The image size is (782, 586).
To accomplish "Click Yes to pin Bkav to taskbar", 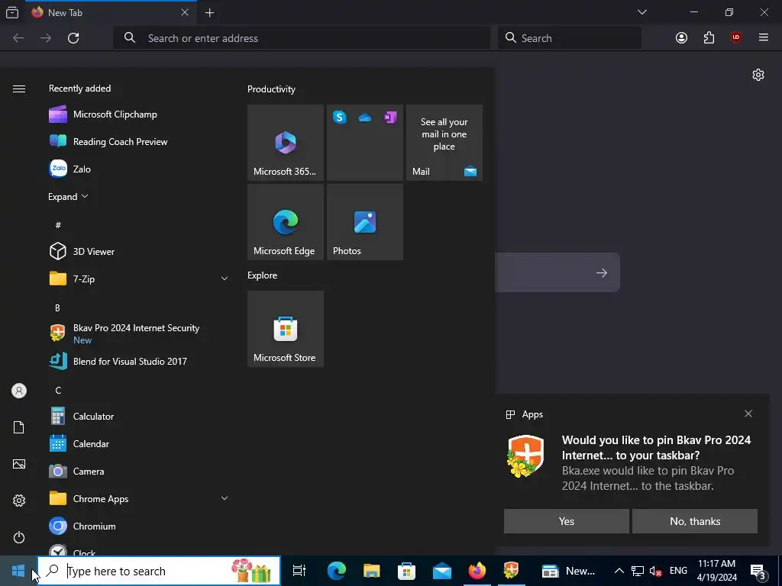I will [x=567, y=521].
